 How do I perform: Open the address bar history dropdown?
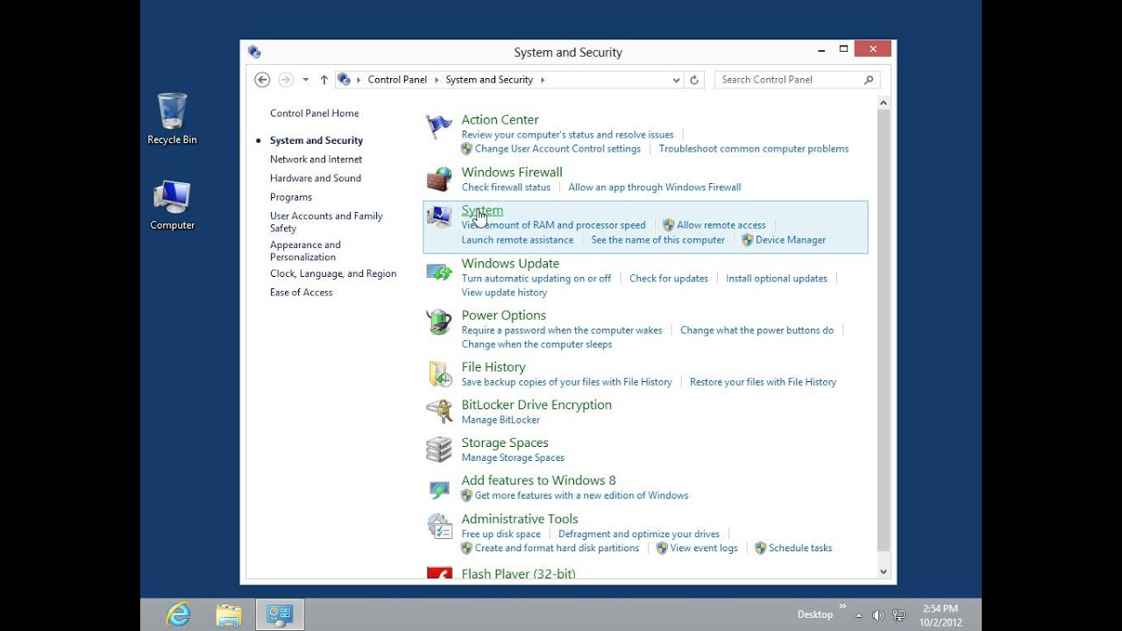click(676, 80)
